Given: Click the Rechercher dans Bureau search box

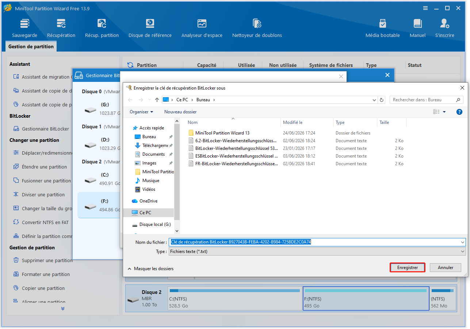Looking at the screenshot, I should pos(426,100).
